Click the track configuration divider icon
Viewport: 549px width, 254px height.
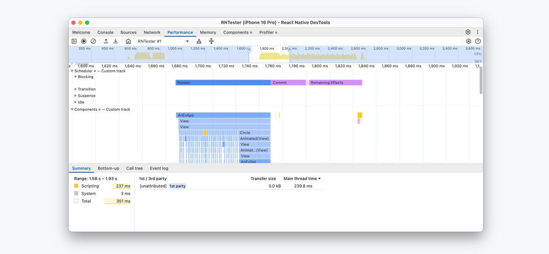[x=211, y=41]
